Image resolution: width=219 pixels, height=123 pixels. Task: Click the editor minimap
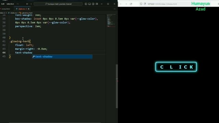coord(111,20)
